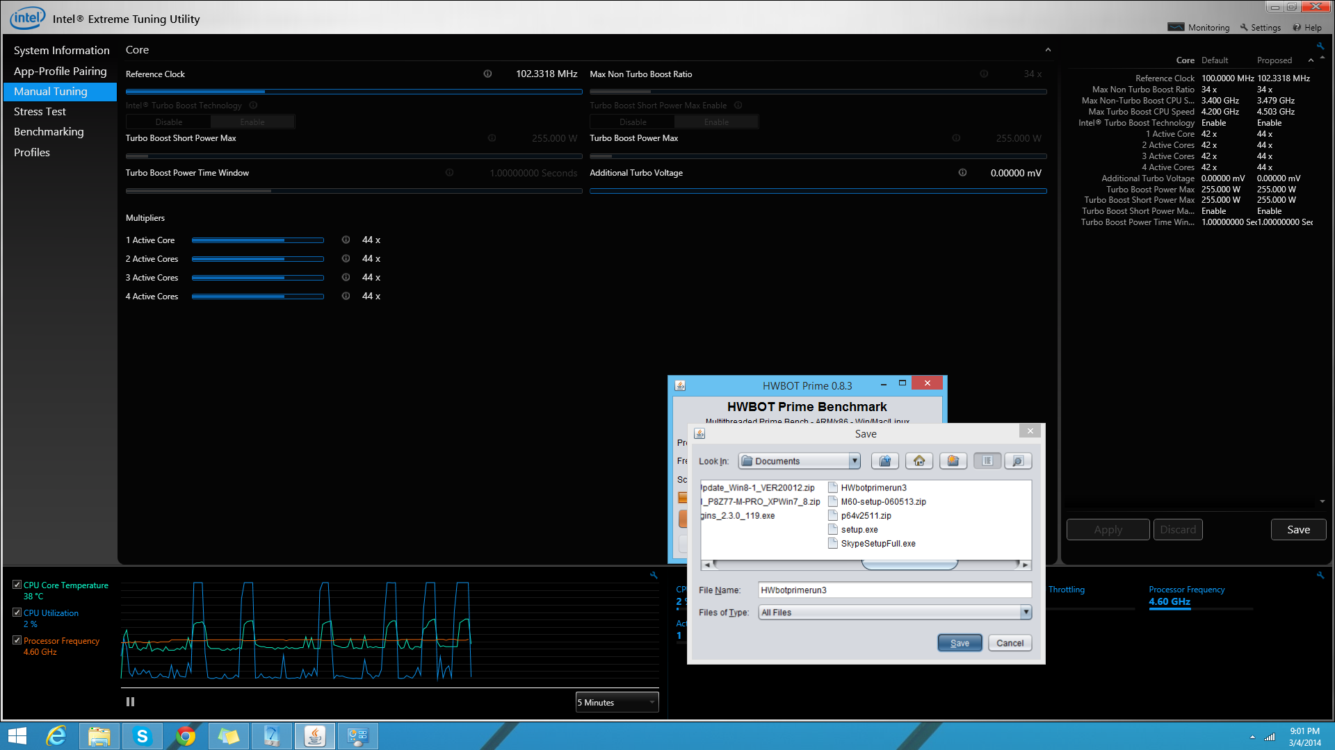The width and height of the screenshot is (1335, 750).
Task: Collapse Core summary in Proposed panel
Action: (x=1311, y=60)
